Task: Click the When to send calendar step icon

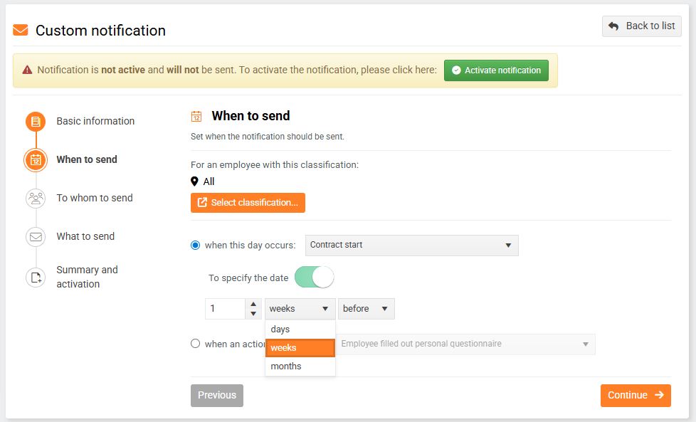Action: [x=36, y=160]
